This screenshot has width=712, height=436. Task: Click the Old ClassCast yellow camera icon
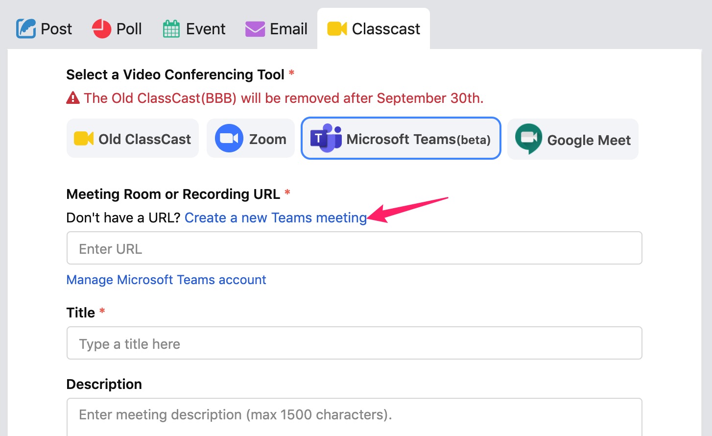(84, 139)
